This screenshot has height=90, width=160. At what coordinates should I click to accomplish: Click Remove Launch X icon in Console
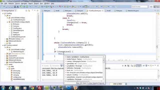click(125, 66)
